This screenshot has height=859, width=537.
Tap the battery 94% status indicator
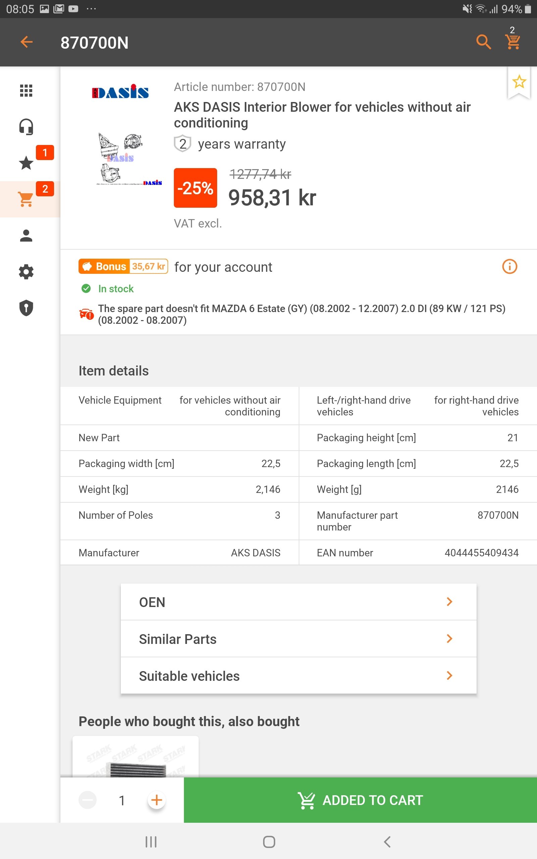click(517, 9)
